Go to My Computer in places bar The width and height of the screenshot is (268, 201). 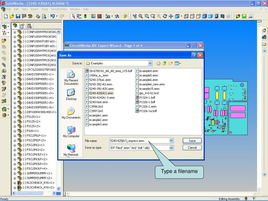(71, 132)
